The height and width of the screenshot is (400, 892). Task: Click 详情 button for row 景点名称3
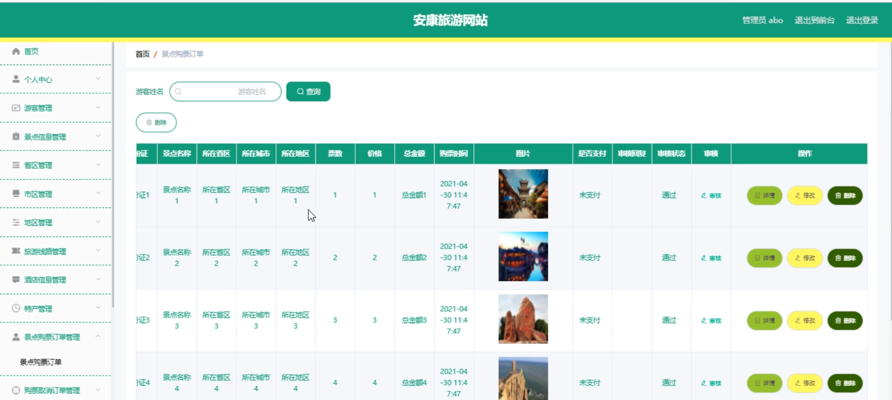pos(764,321)
